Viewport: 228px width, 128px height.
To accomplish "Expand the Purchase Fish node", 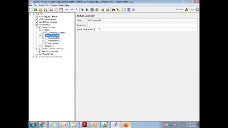I will click(x=43, y=38).
